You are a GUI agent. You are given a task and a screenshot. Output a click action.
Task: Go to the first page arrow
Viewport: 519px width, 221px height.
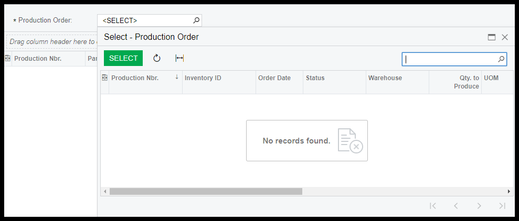432,206
